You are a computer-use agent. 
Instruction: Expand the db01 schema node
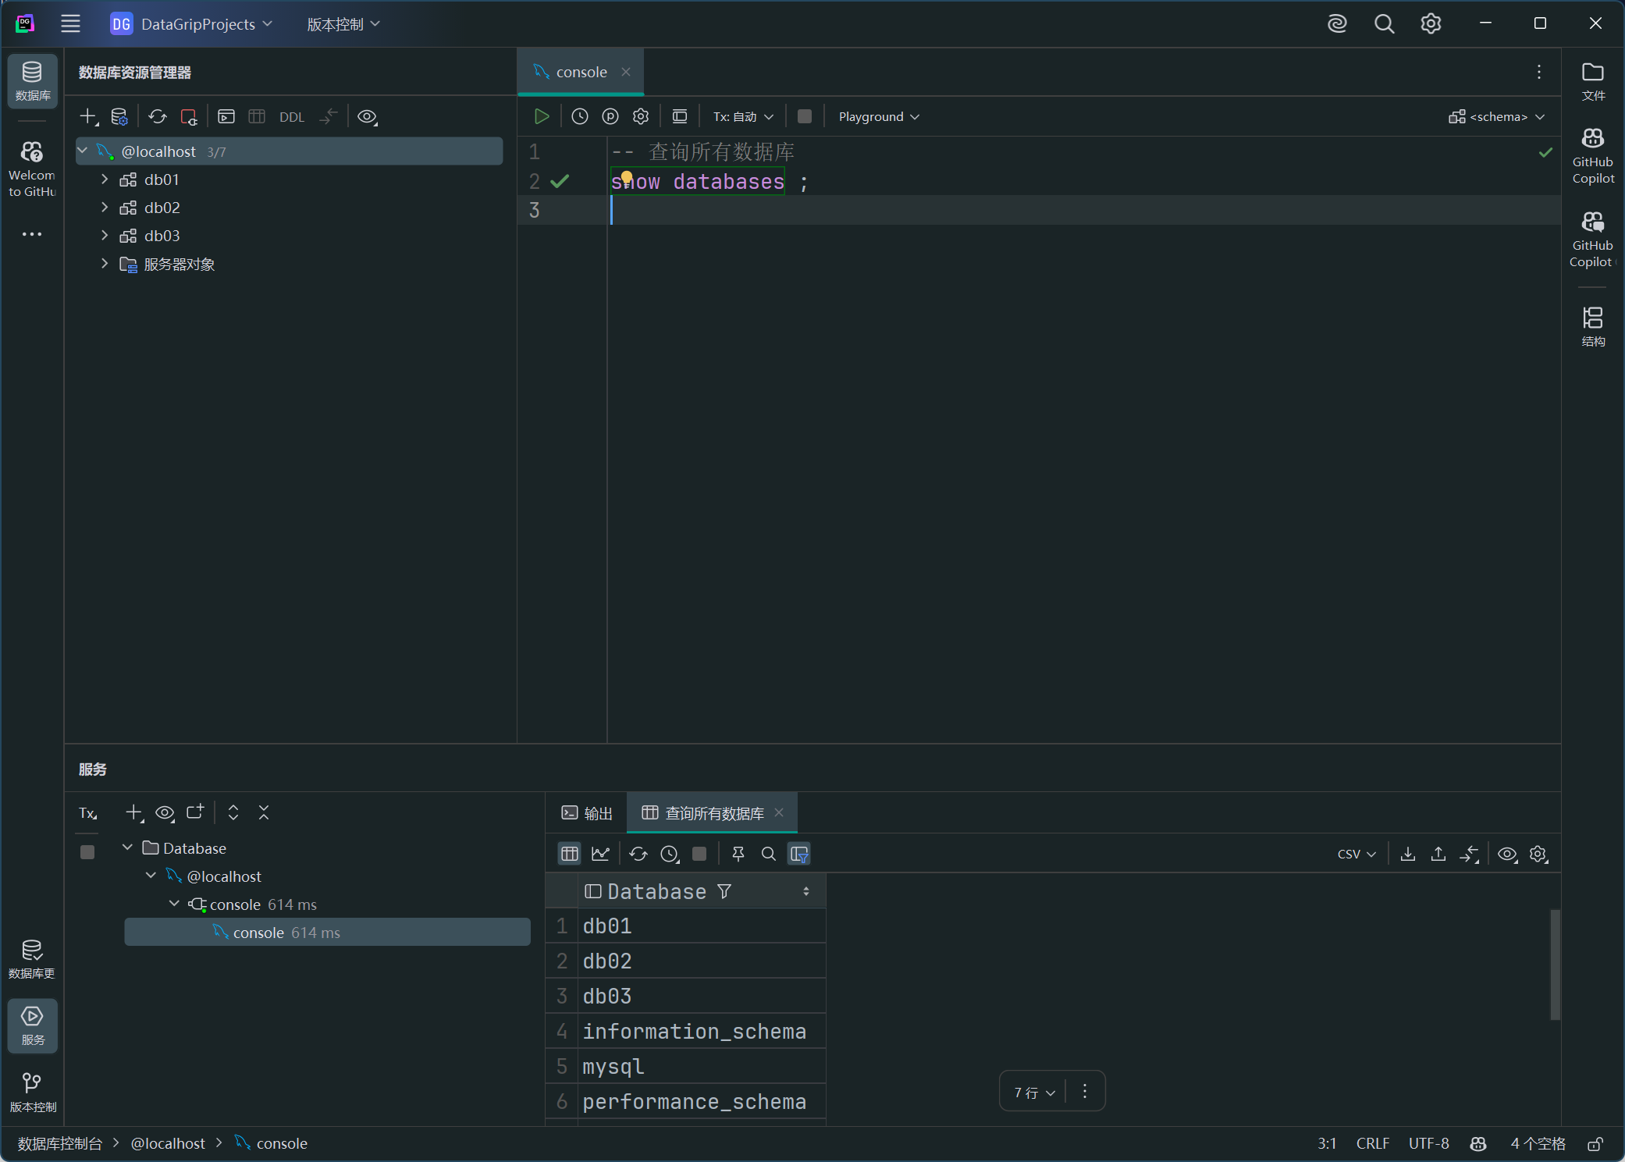click(x=105, y=179)
